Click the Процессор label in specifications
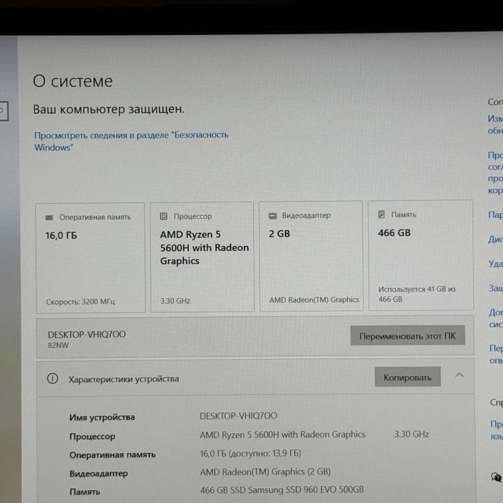The height and width of the screenshot is (503, 503). click(x=92, y=437)
